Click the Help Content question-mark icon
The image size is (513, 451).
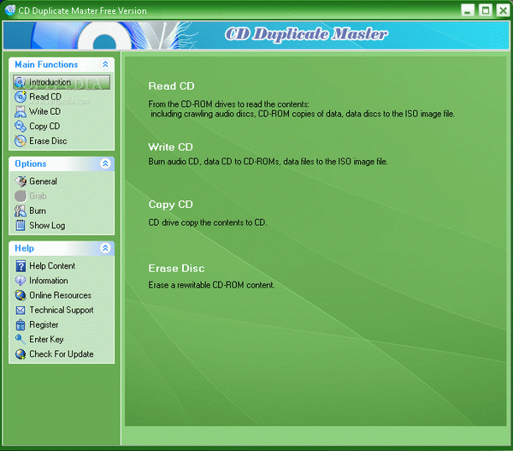click(x=21, y=266)
